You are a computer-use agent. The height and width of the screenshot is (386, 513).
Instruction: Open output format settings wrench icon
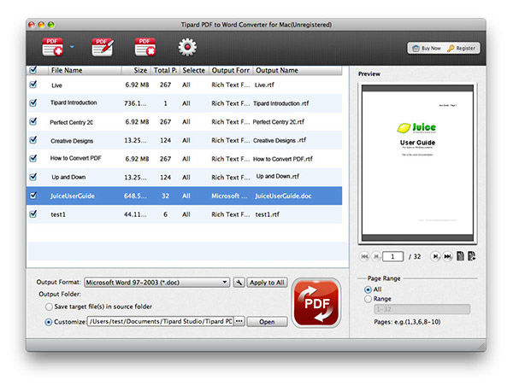pos(239,282)
